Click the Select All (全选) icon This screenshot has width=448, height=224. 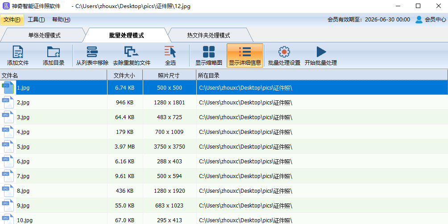pyautogui.click(x=170, y=52)
